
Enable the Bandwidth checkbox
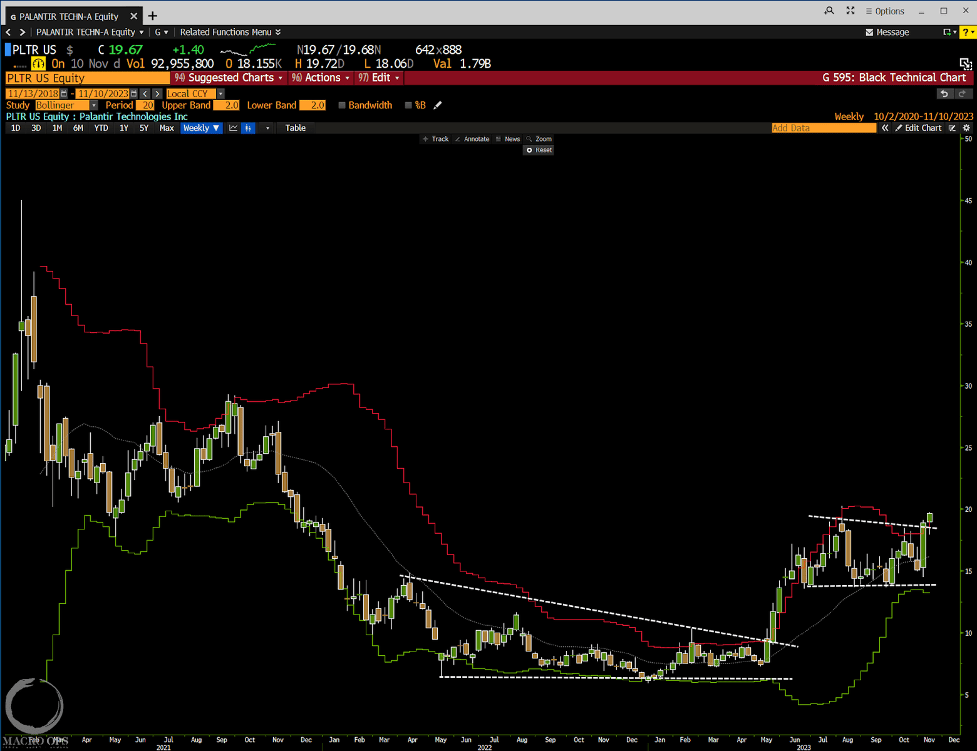pyautogui.click(x=342, y=105)
